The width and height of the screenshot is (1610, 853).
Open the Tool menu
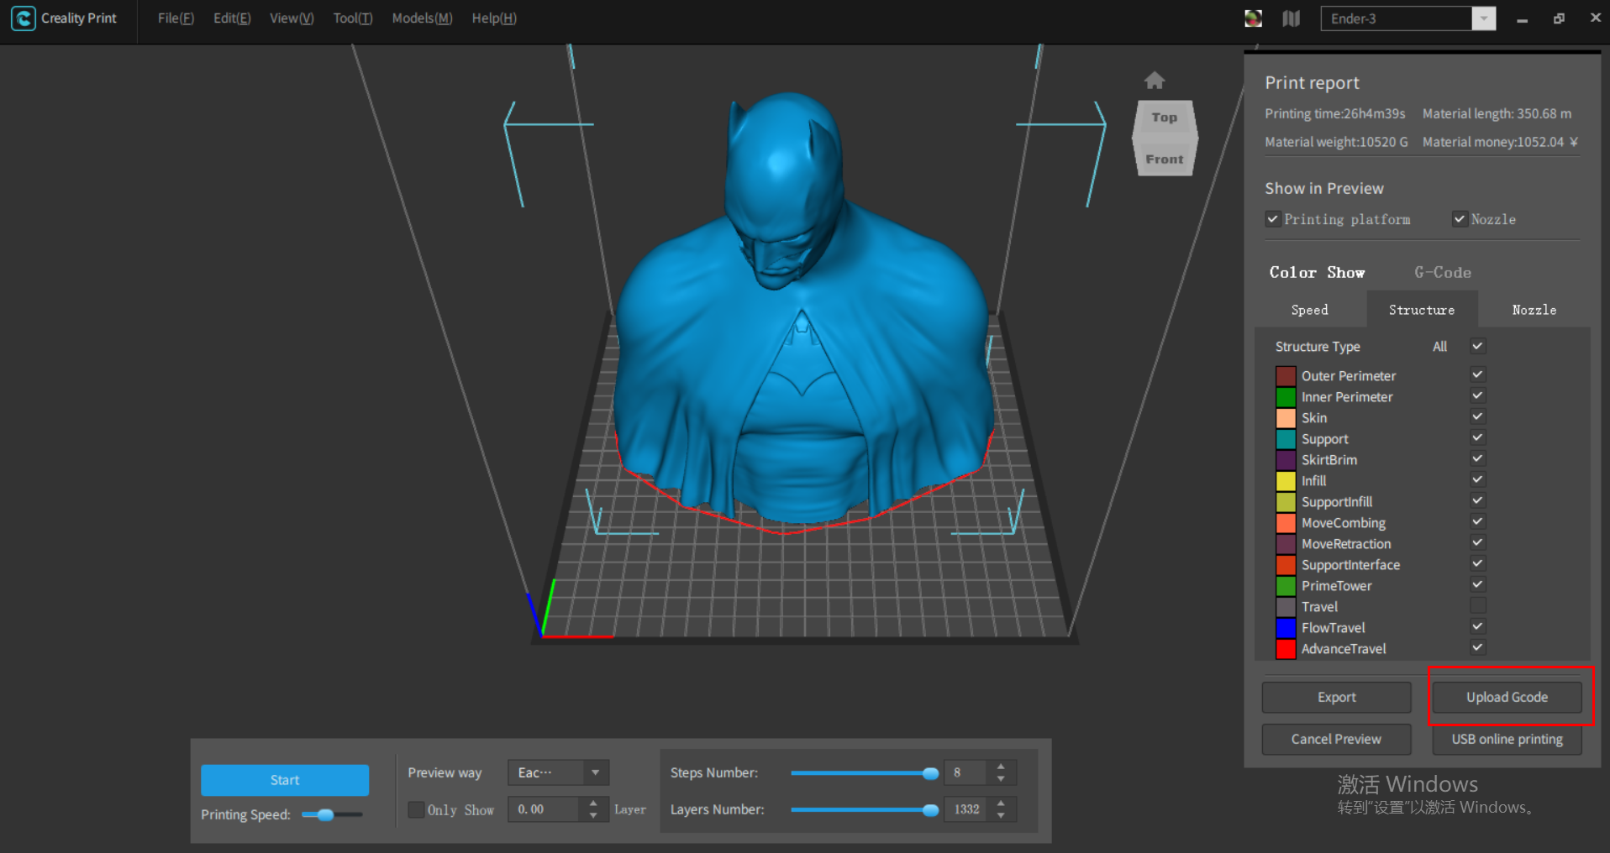352,18
